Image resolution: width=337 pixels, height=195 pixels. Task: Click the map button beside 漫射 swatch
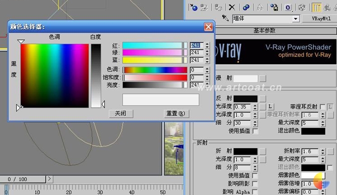(x=263, y=78)
